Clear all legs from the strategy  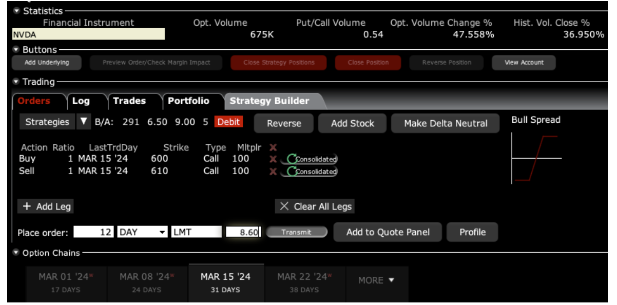[315, 206]
